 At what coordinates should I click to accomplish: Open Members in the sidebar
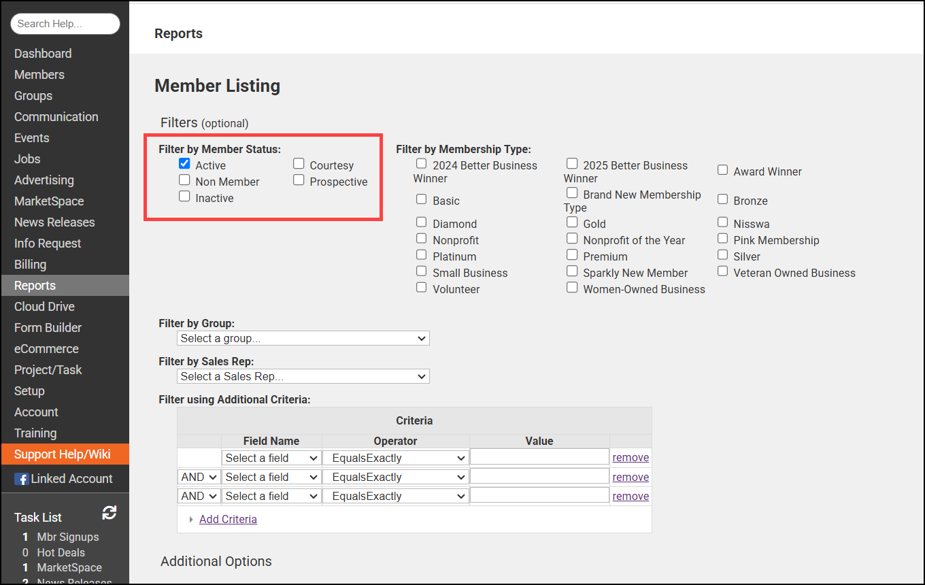click(x=39, y=75)
